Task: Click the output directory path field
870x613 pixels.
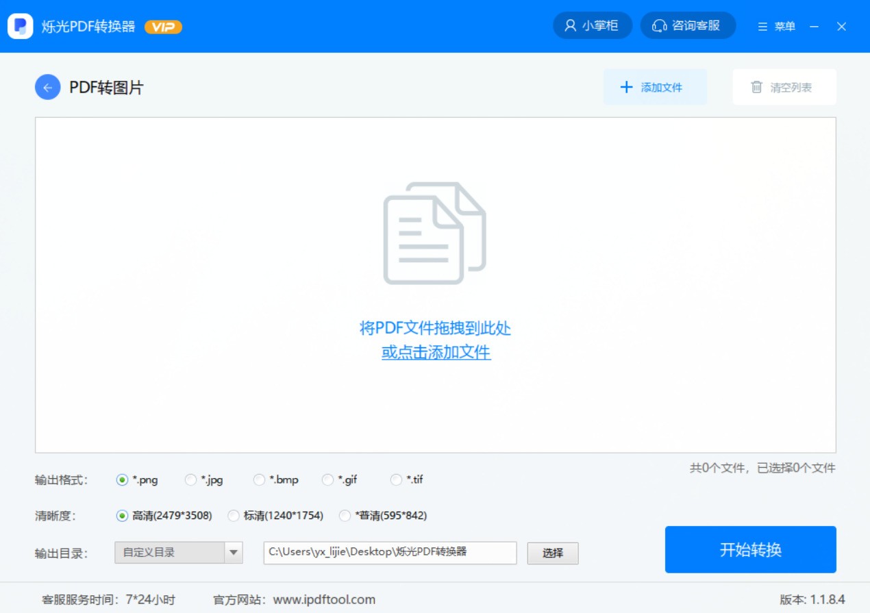Action: pos(390,553)
